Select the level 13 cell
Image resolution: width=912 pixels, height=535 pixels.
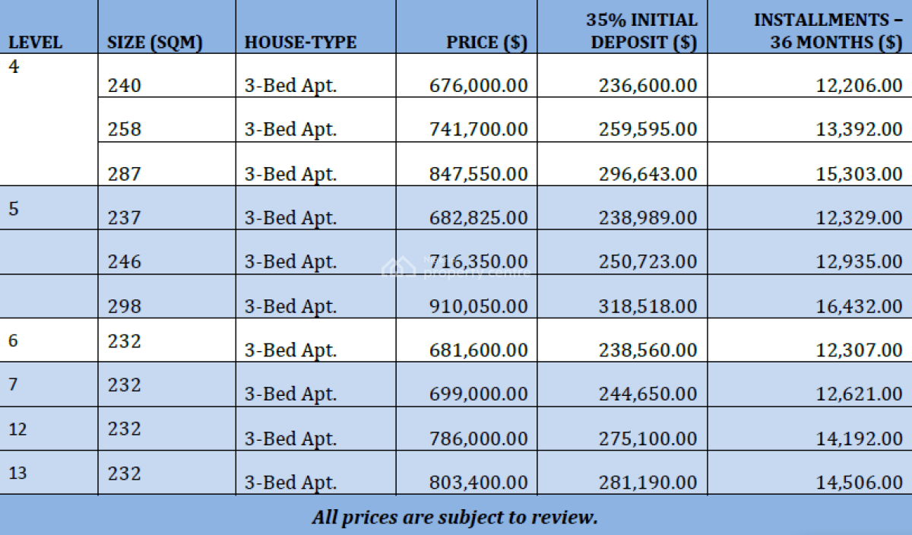(x=17, y=473)
